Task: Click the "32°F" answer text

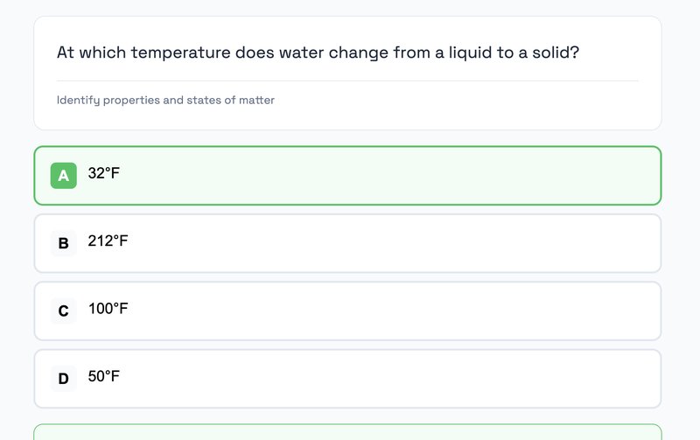Action: pyautogui.click(x=104, y=173)
